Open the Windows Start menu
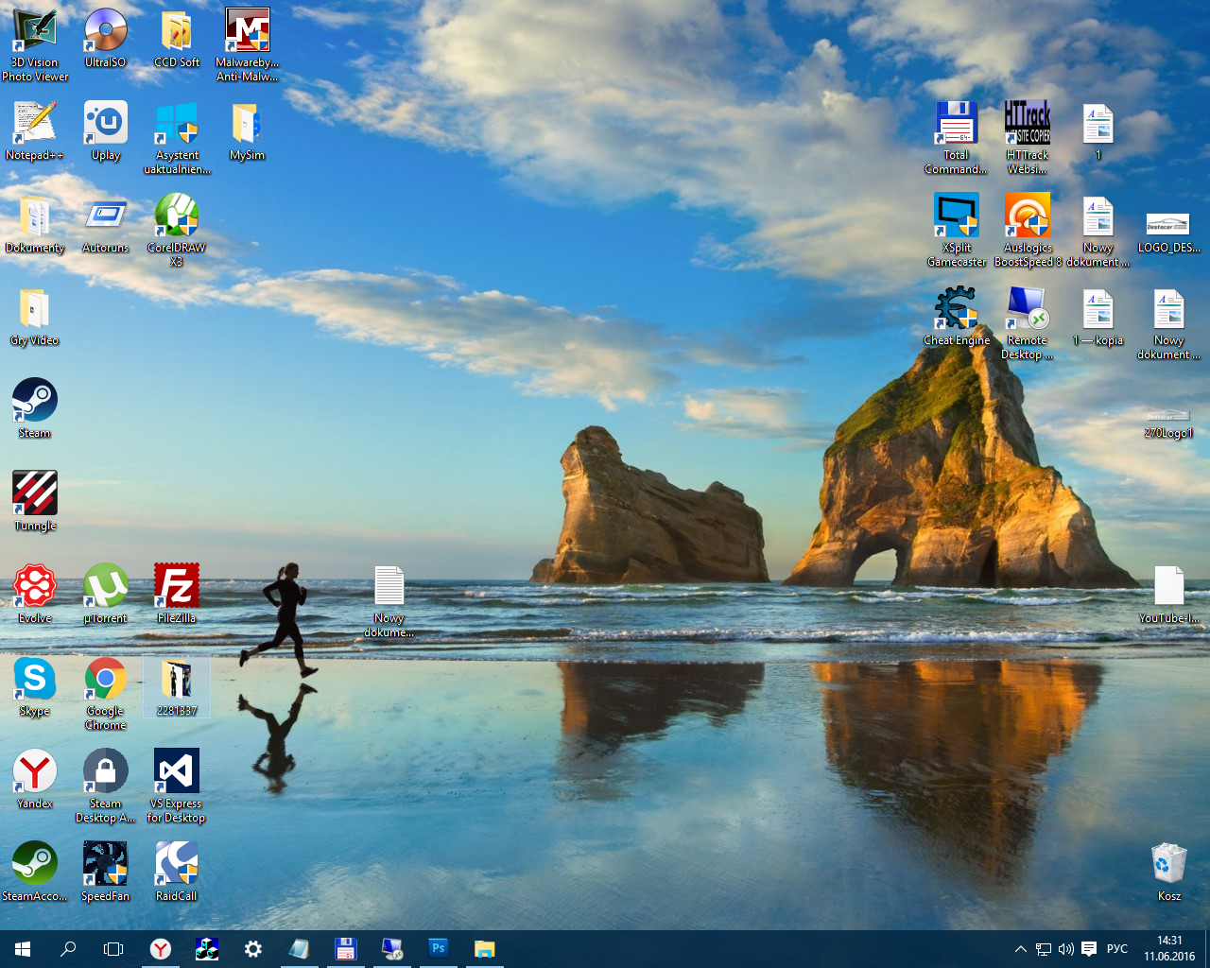This screenshot has width=1210, height=968. (23, 949)
